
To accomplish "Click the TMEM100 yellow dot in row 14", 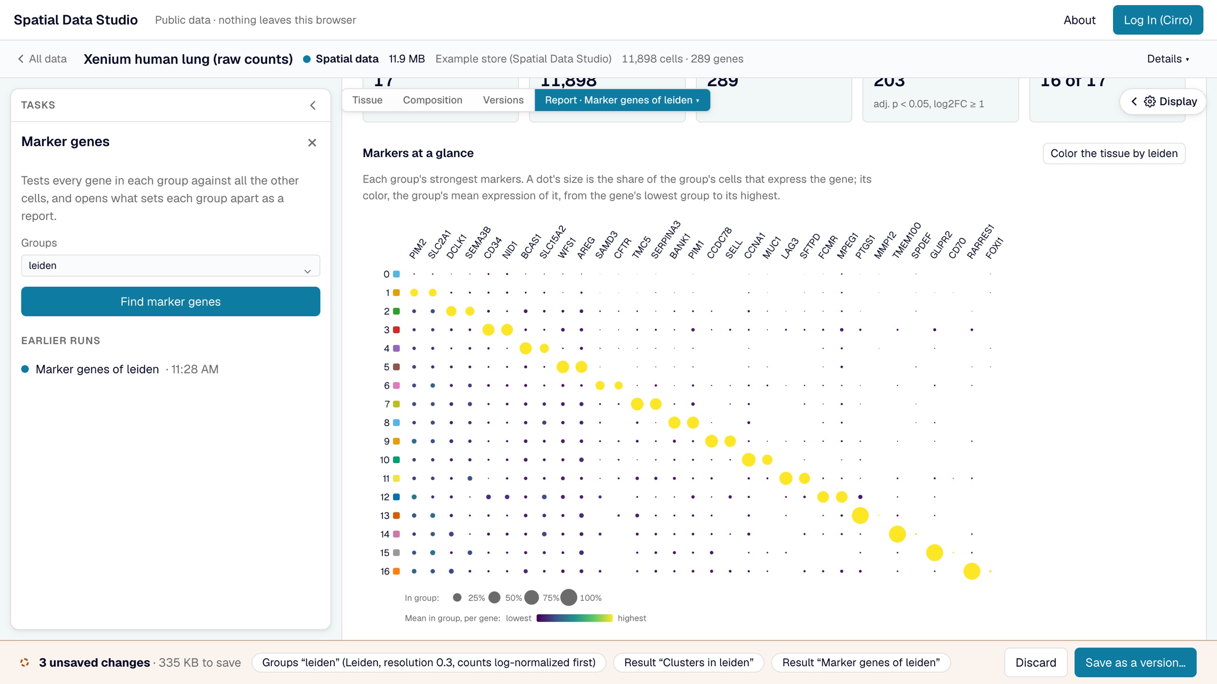I will pyautogui.click(x=897, y=534).
